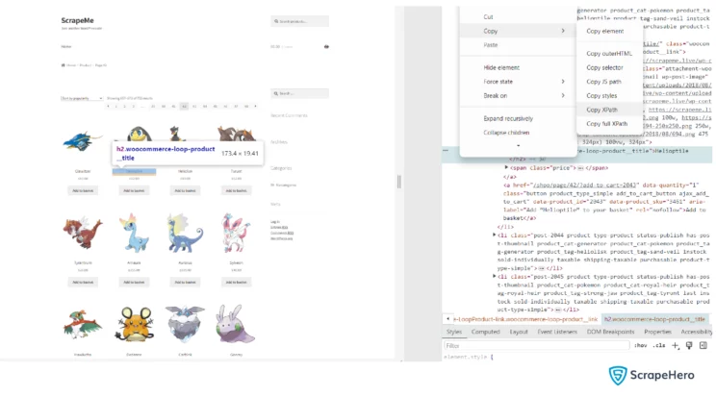This screenshot has width=716, height=397.
Task: Toggle the :hov element state button
Action: 640,346
